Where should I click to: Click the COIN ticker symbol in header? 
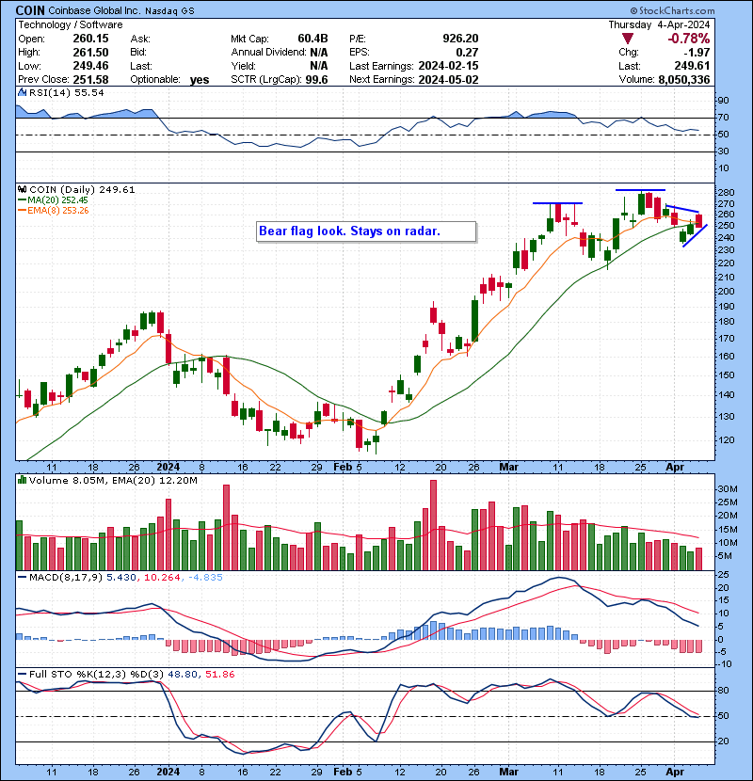30,10
